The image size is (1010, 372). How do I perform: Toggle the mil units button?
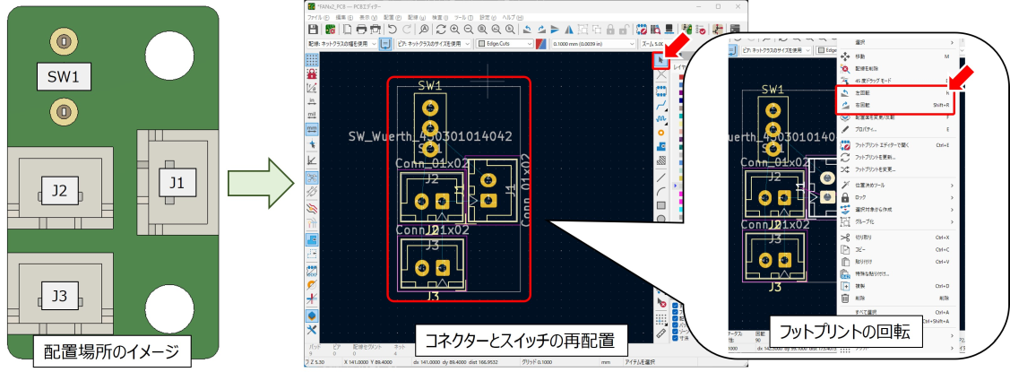(x=311, y=116)
